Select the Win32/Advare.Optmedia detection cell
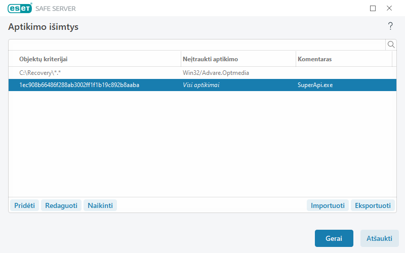The height and width of the screenshot is (253, 405). pyautogui.click(x=216, y=73)
